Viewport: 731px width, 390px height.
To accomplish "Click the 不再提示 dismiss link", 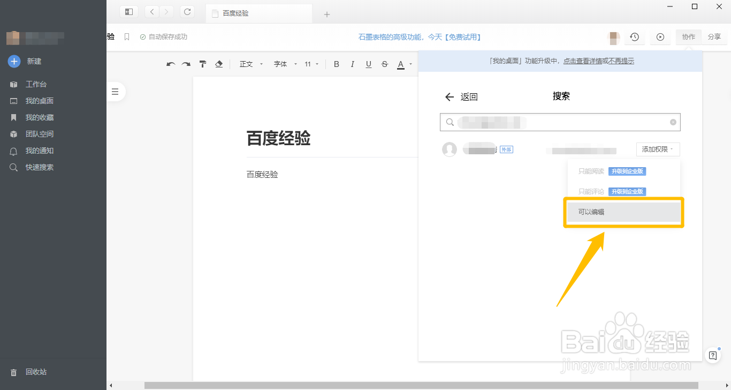I will [621, 61].
